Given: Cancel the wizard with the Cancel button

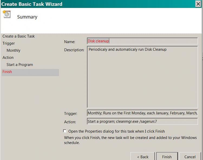Looking at the screenshot, I should click(190, 157).
